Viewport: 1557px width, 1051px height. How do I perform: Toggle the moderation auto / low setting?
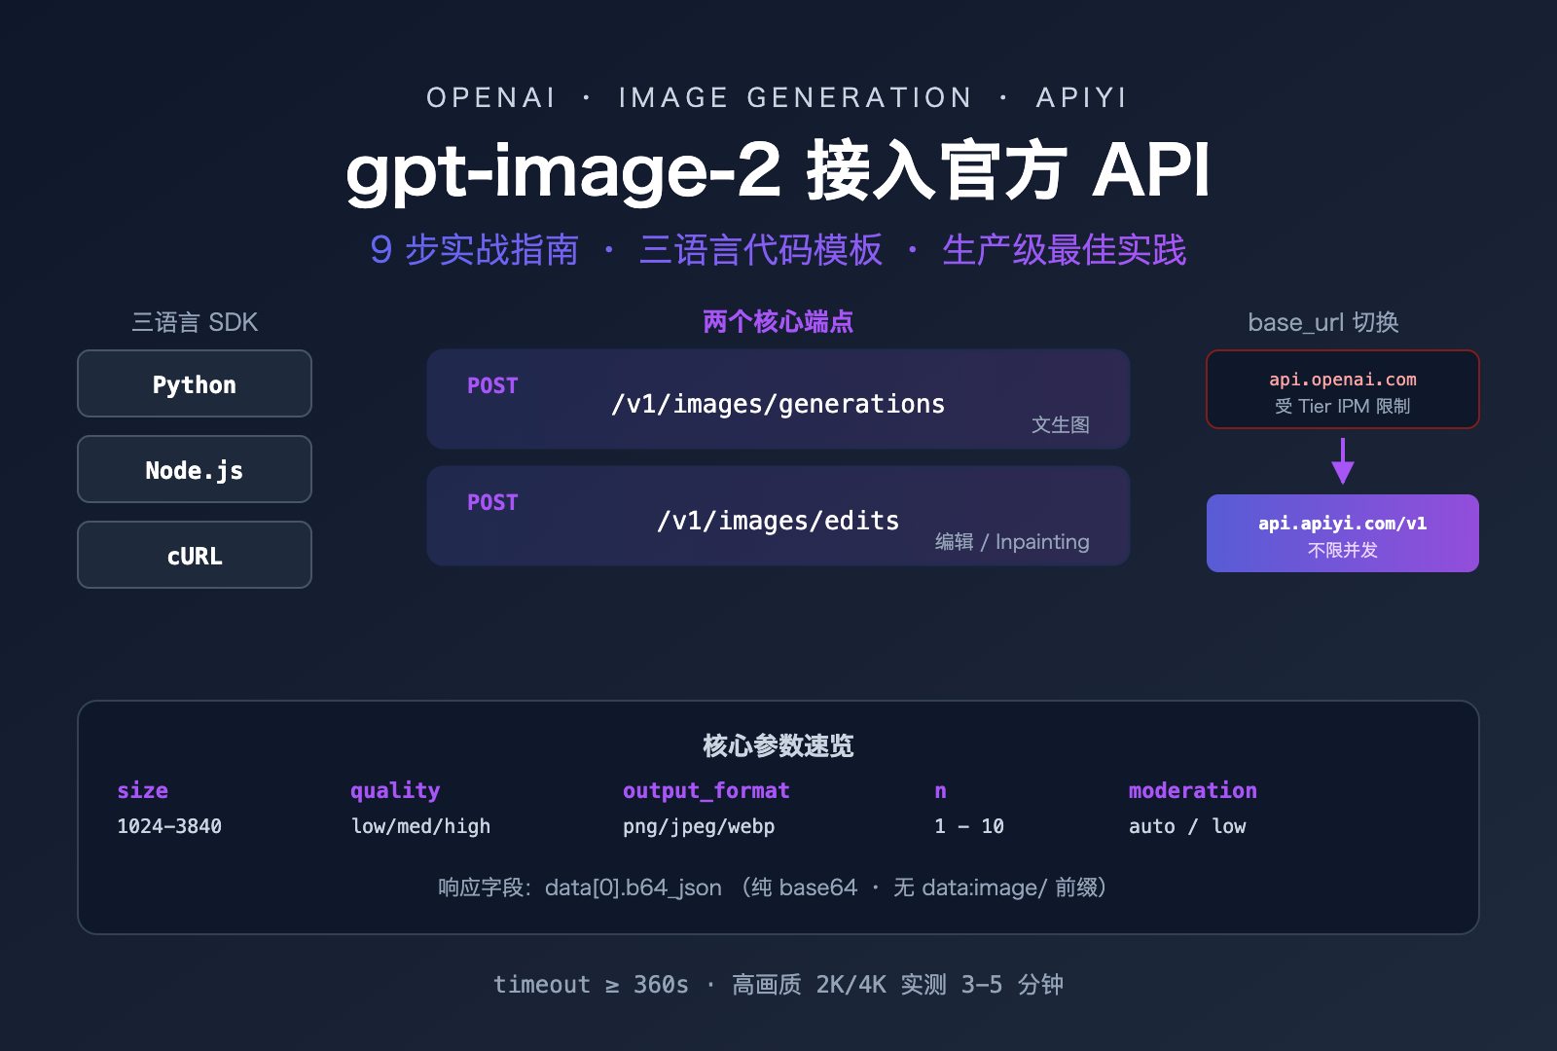pyautogui.click(x=1187, y=826)
